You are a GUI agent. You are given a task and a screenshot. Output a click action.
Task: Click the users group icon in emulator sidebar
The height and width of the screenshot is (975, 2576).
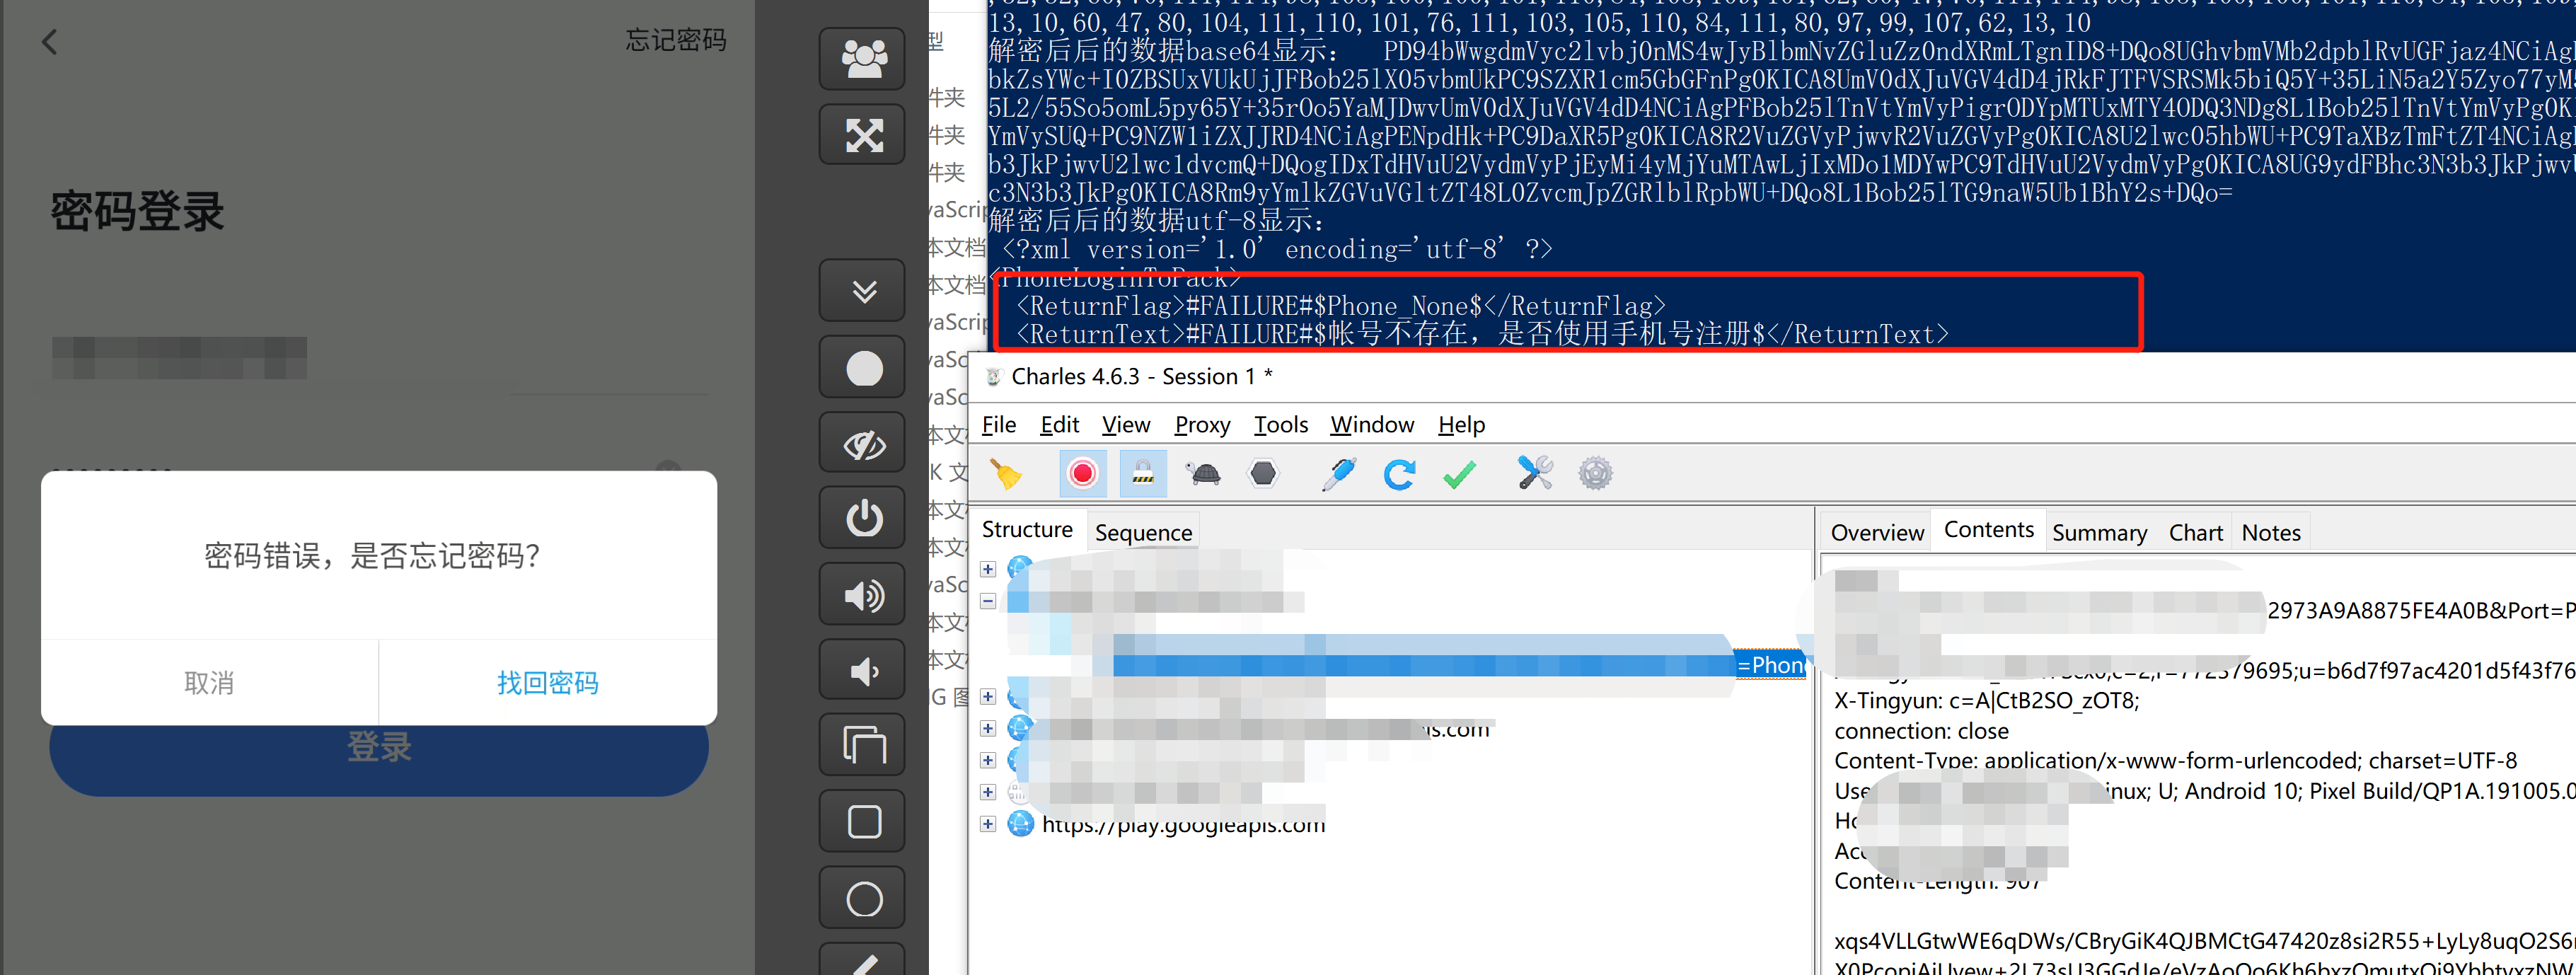click(862, 58)
